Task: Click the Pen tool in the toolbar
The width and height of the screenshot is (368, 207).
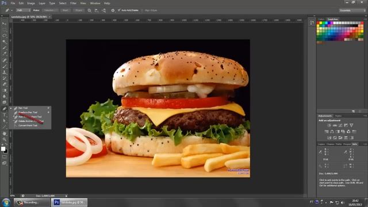Action: [x=4, y=109]
